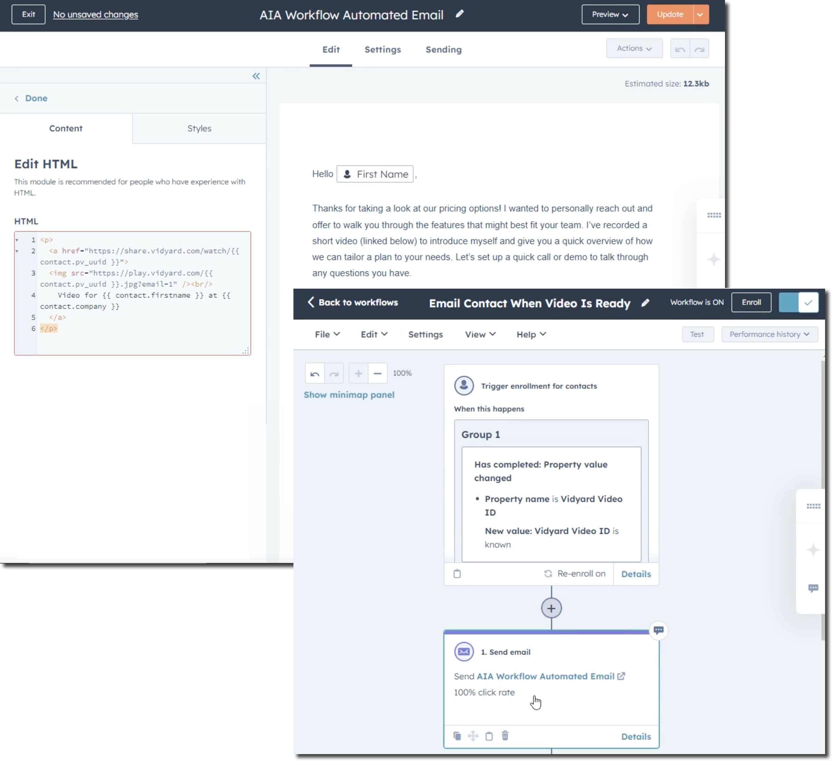This screenshot has height=761, width=832.
Task: Click the Send email envelope icon
Action: click(464, 652)
